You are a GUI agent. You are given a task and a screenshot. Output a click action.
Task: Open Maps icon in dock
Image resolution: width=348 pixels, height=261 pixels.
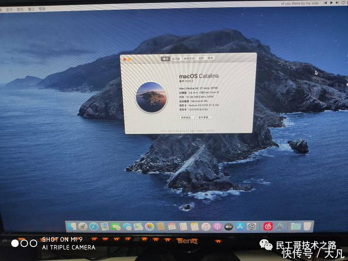point(138,227)
